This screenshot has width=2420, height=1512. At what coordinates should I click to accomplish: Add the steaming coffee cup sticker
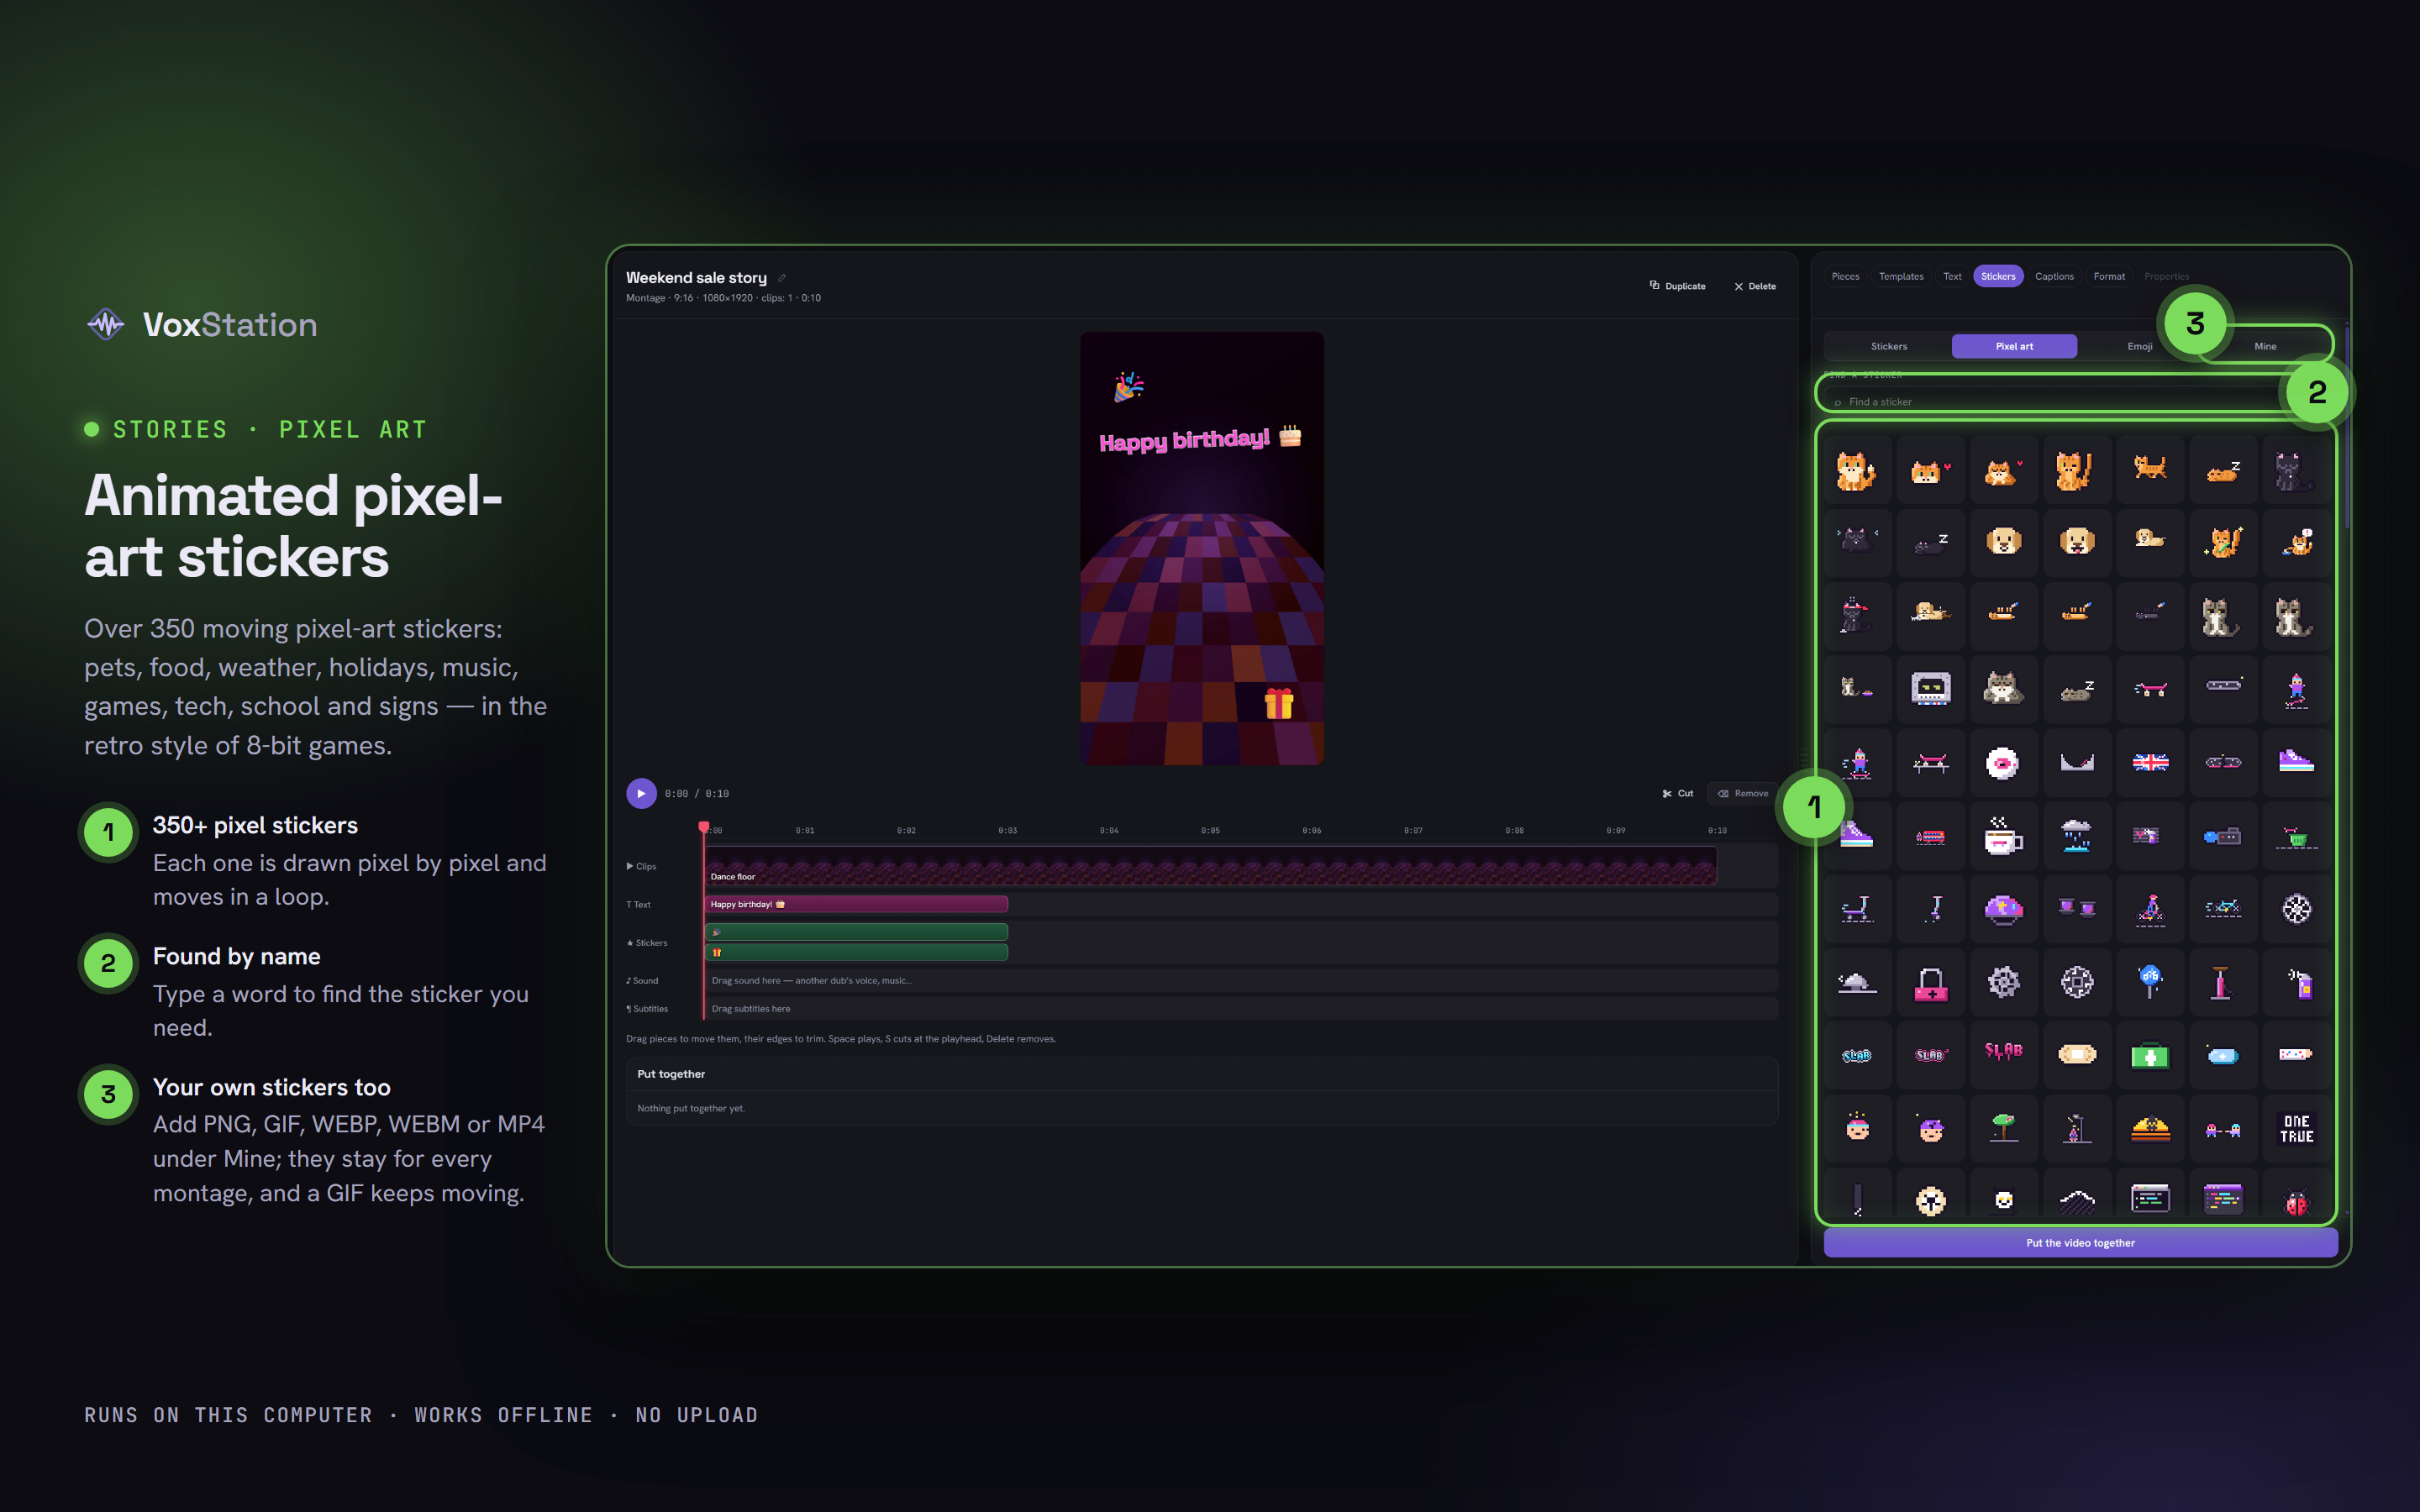2003,836
